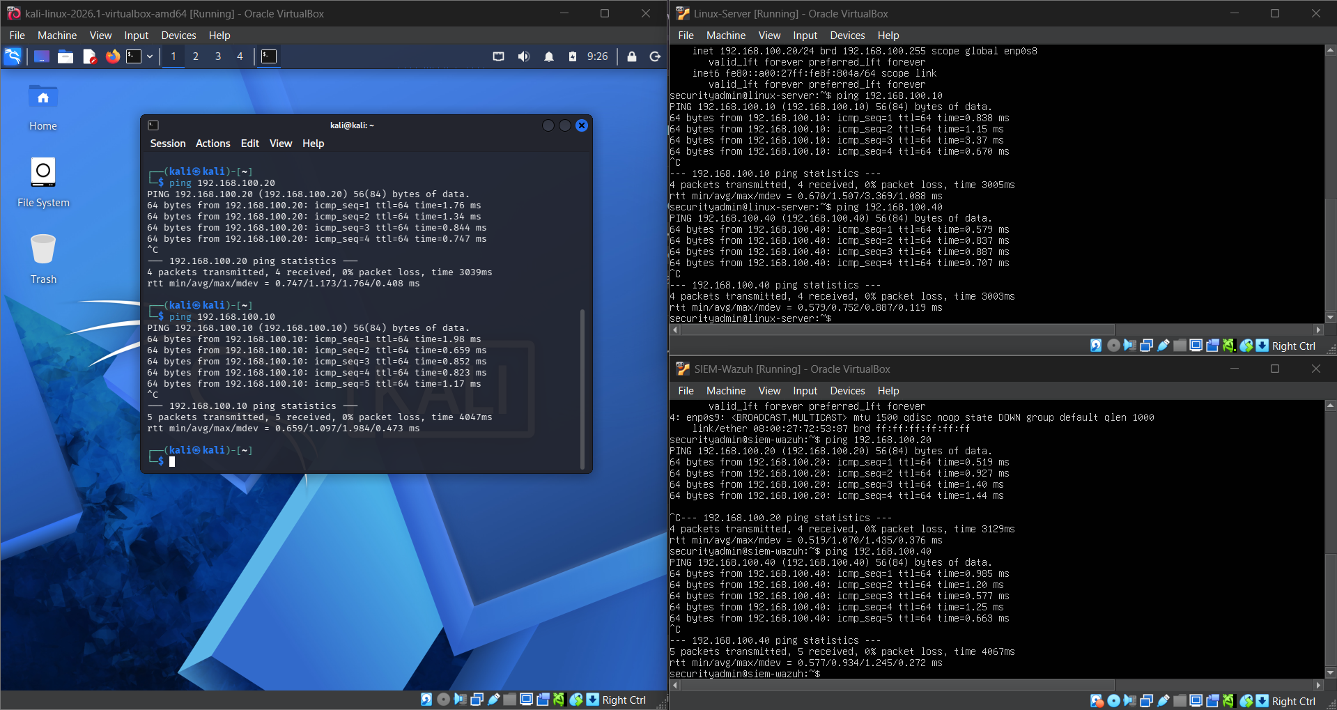The height and width of the screenshot is (710, 1337).
Task: Click scroll-up arrow in Linux-Server window
Action: [1331, 50]
